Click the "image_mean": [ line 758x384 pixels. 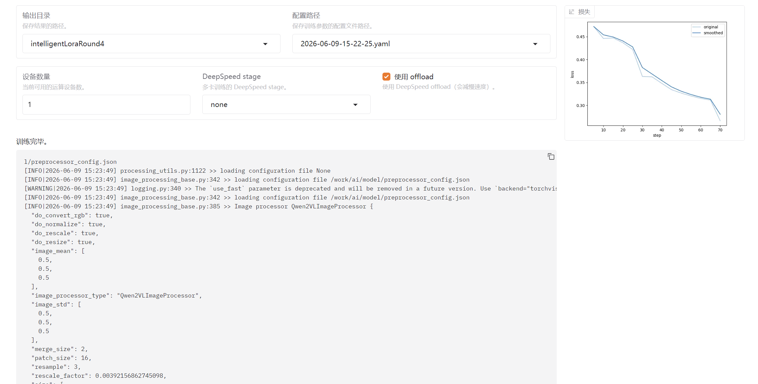pos(58,251)
